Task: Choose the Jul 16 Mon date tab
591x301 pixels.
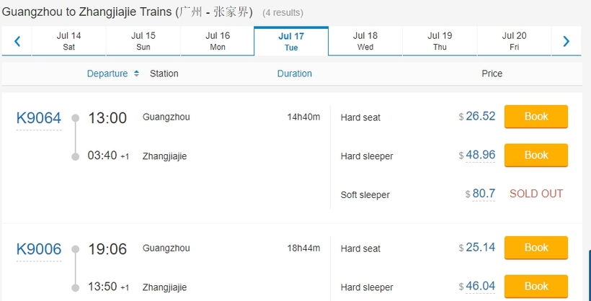Action: pos(218,41)
